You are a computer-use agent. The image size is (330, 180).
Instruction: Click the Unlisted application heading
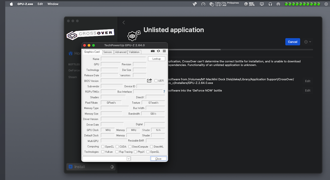pyautogui.click(x=174, y=30)
